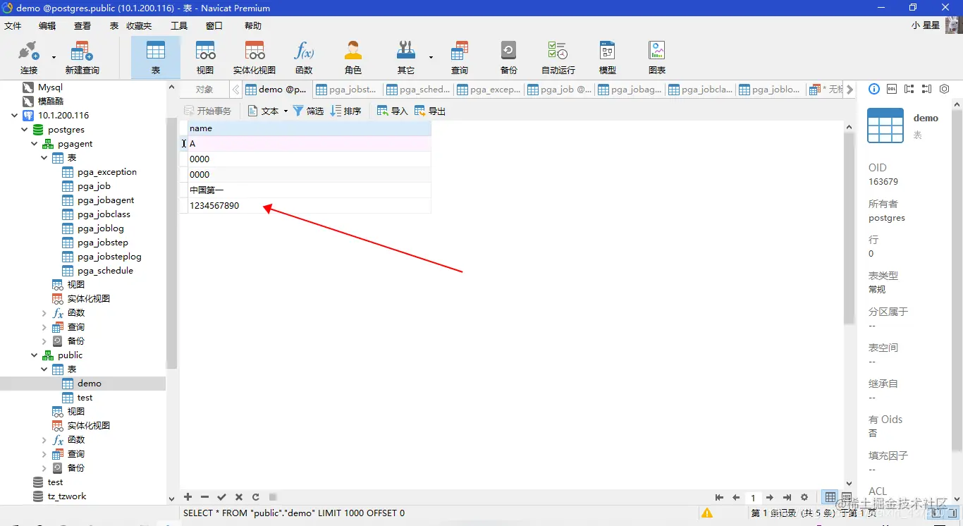Click the 导出 export button
Image resolution: width=963 pixels, height=526 pixels.
[x=430, y=111]
